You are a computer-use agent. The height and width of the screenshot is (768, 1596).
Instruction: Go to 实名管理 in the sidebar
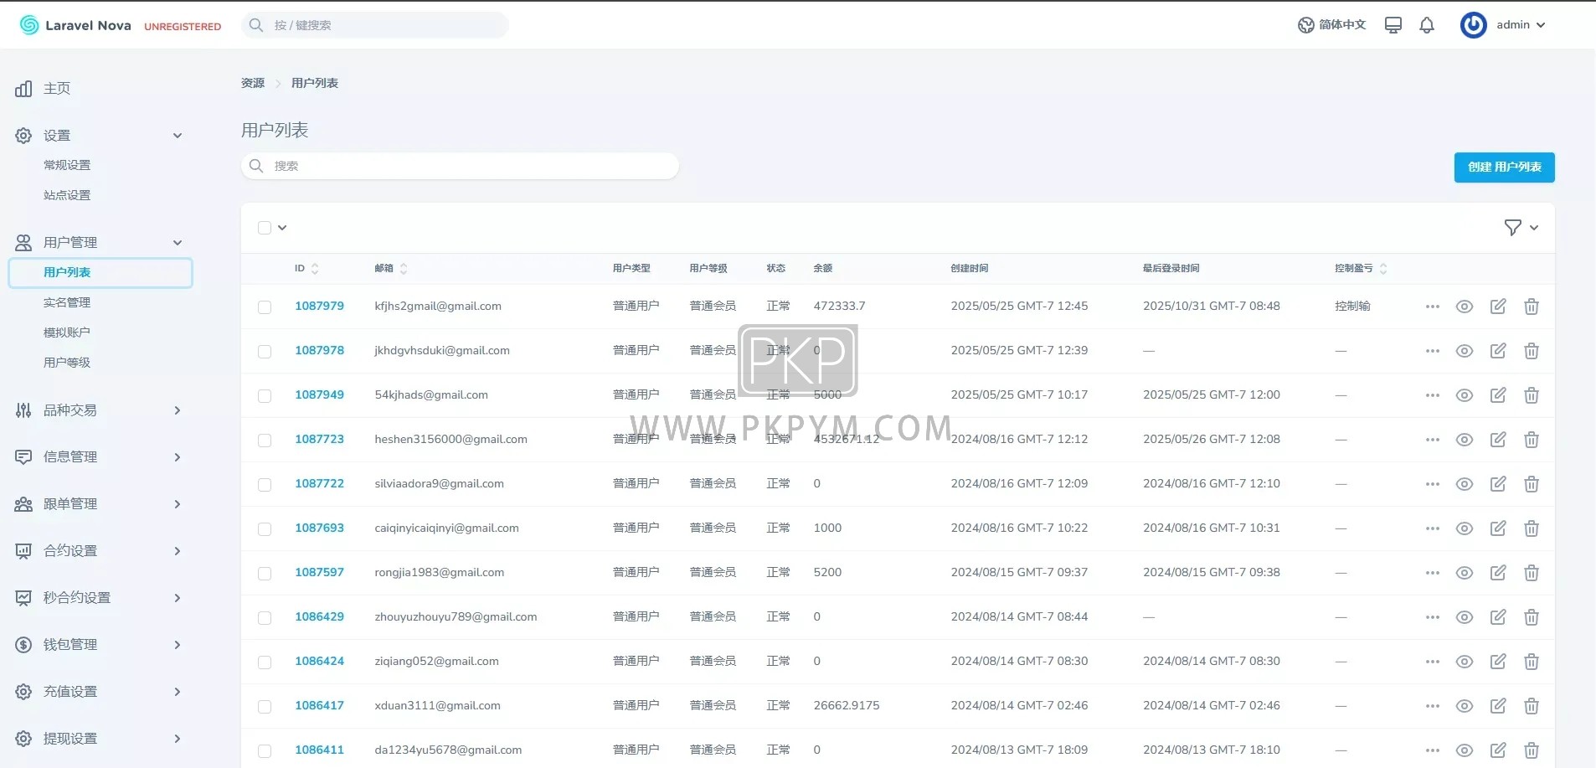[x=67, y=303]
